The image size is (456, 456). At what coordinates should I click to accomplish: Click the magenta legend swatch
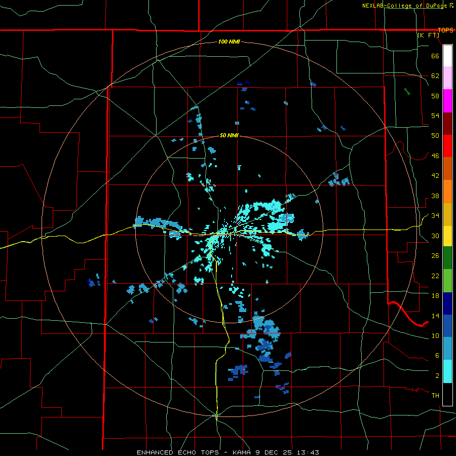(447, 101)
